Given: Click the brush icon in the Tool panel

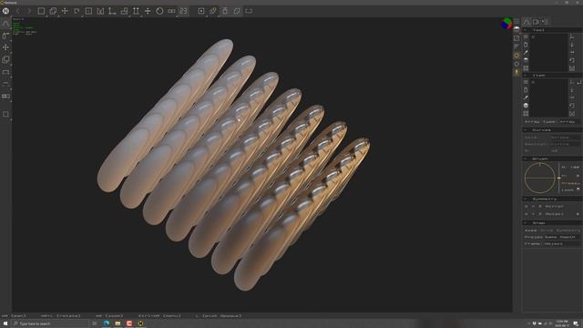Looking at the screenshot, I should pos(526,53).
